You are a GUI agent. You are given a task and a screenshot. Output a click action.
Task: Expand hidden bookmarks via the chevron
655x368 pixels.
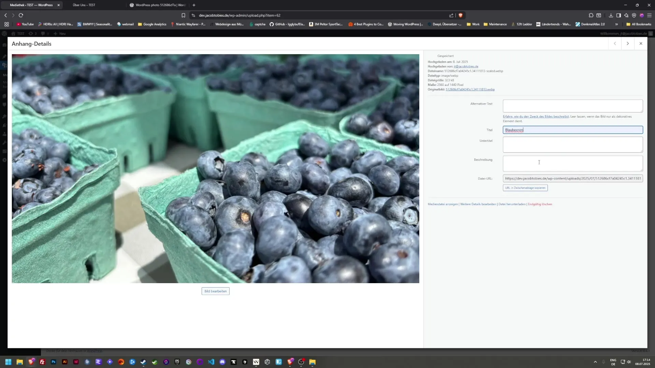616,24
